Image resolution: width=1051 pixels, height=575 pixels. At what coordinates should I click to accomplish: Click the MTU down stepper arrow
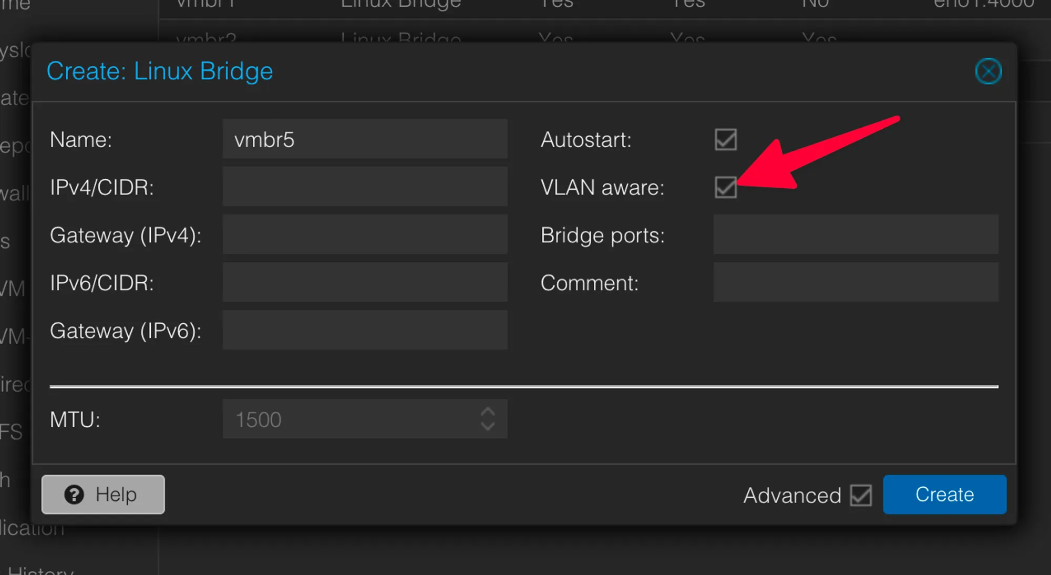tap(488, 426)
